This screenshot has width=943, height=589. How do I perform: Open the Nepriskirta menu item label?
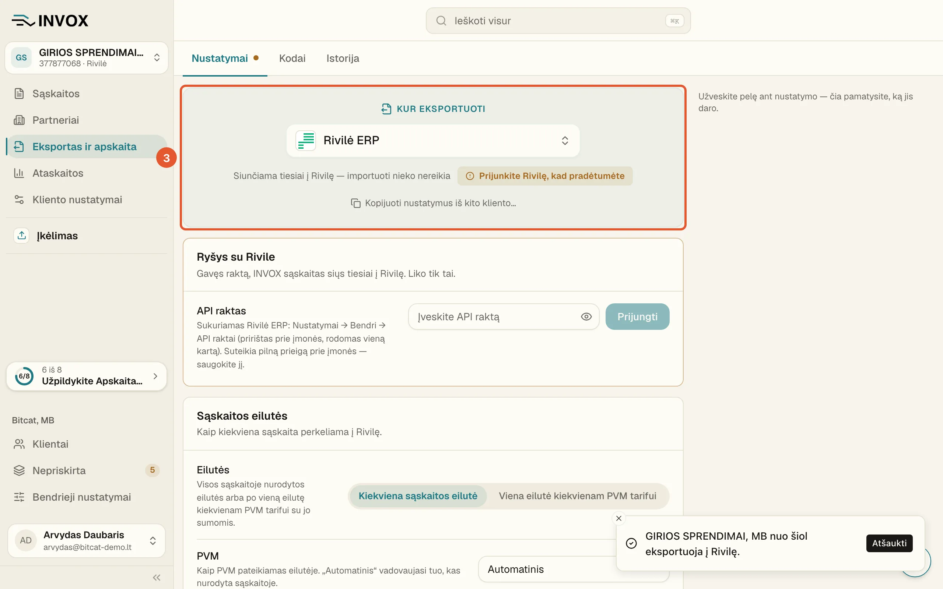(x=59, y=470)
